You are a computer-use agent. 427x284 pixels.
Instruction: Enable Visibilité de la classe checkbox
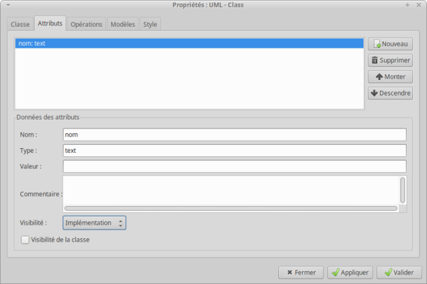click(x=25, y=240)
